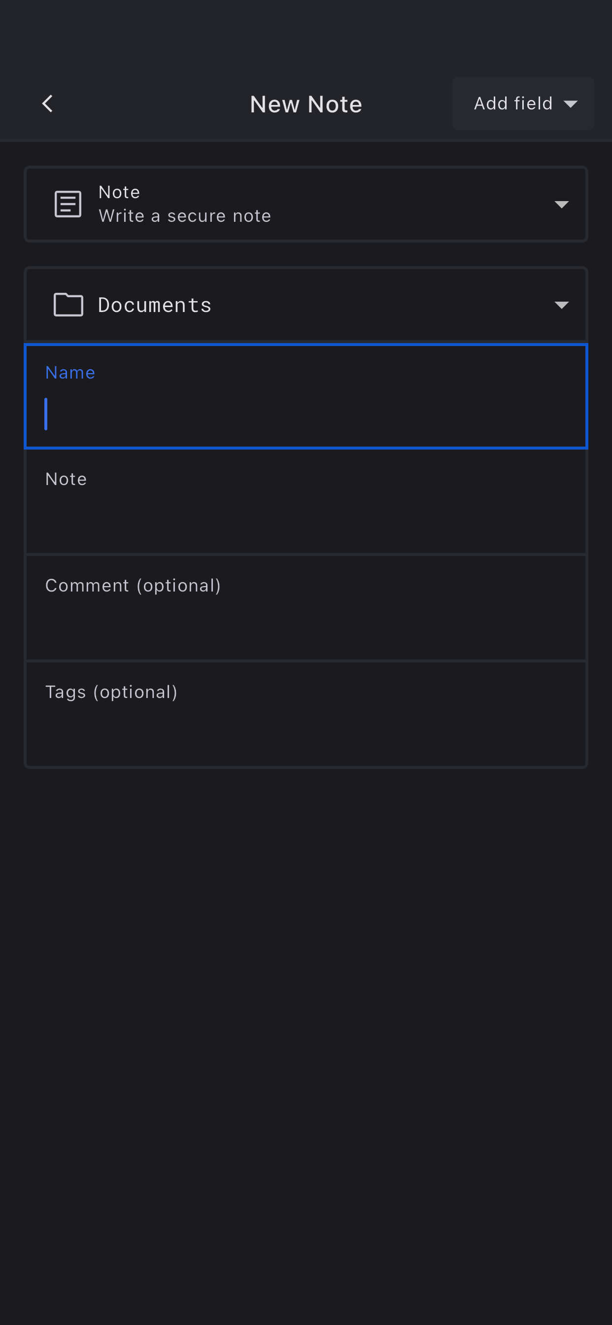Screen dimensions: 612x1325
Task: Click the 'Note' field label text
Action: [x=66, y=479]
